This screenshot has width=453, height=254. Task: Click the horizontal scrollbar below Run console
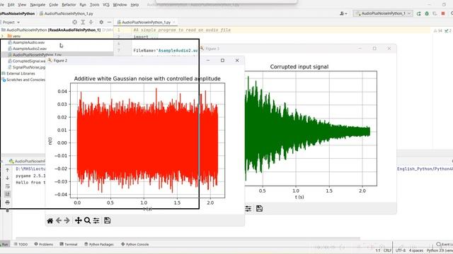click(x=188, y=238)
